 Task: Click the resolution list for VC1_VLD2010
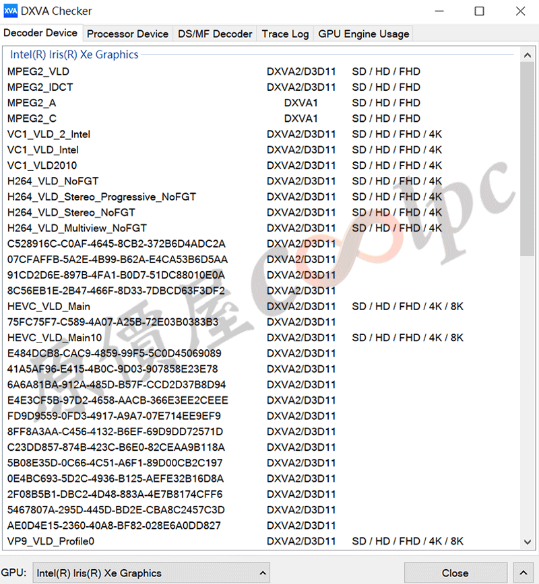click(x=397, y=166)
